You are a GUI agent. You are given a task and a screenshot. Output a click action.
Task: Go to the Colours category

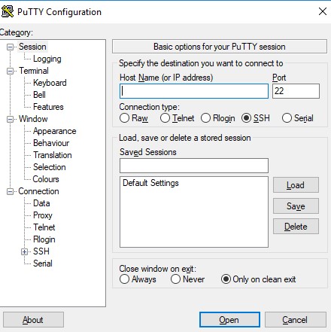46,179
